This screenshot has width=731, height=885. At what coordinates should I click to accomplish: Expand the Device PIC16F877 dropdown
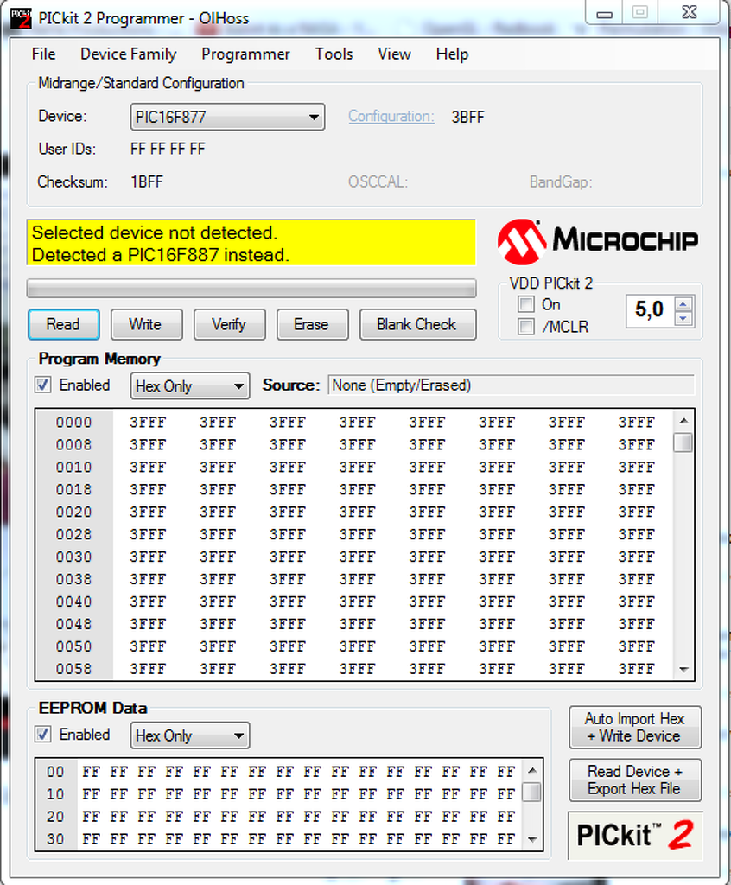[x=227, y=117]
